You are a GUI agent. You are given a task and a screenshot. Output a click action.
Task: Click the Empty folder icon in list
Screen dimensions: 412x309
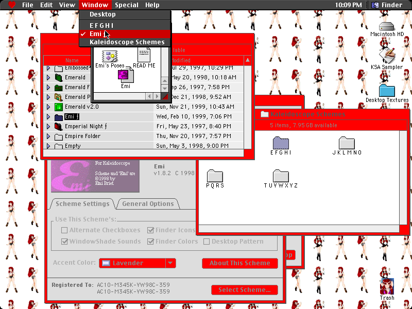59,146
